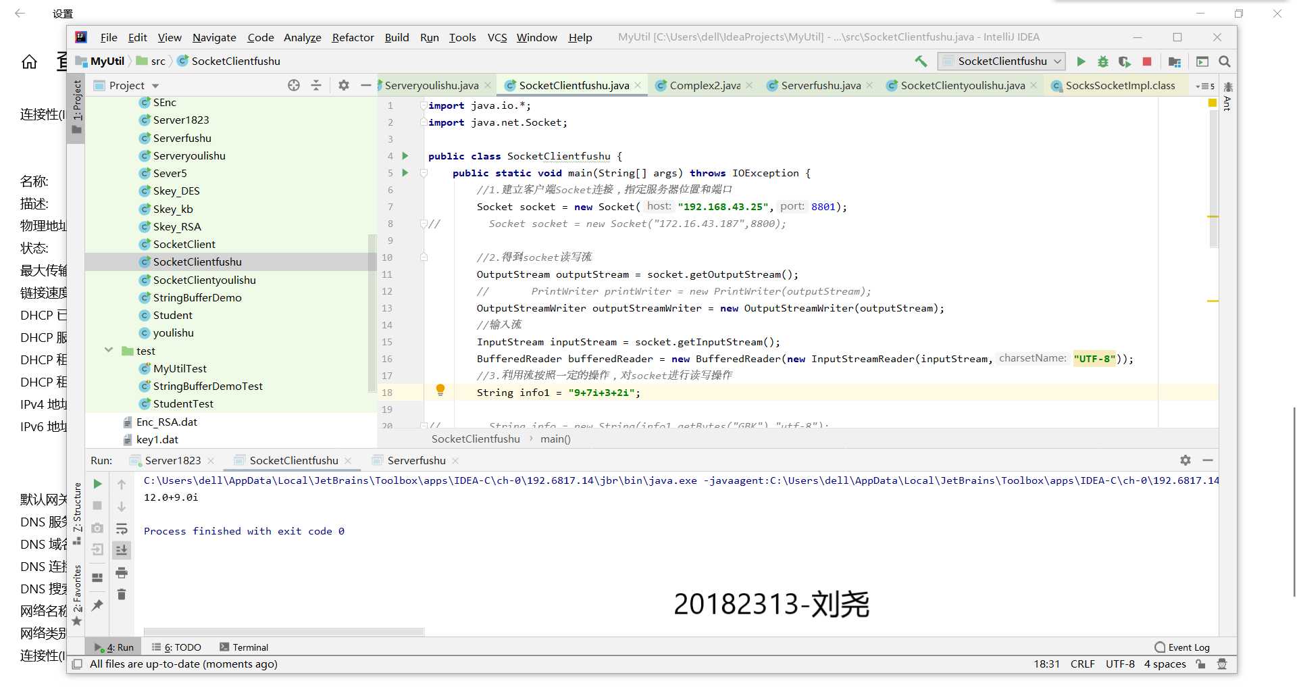This screenshot has width=1297, height=696.
Task: Open the 4 spaces indent selector
Action: point(1165,664)
